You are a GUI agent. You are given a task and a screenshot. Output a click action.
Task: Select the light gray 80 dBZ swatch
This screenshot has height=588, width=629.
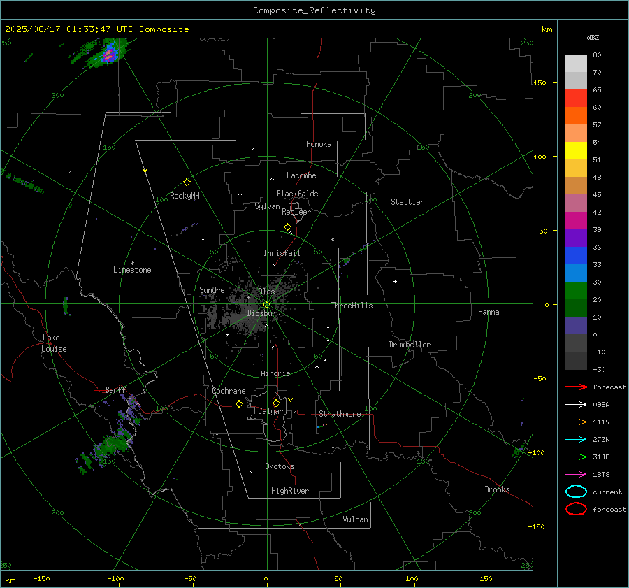pyautogui.click(x=576, y=63)
